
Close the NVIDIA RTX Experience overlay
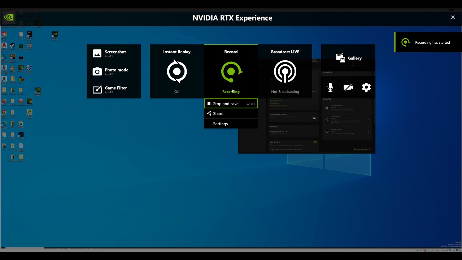453,17
